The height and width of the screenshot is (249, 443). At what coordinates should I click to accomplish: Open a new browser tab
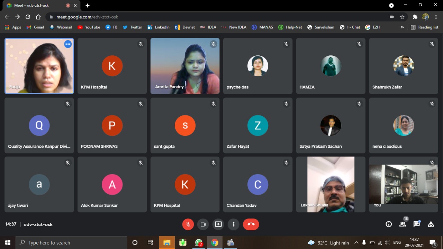(88, 6)
